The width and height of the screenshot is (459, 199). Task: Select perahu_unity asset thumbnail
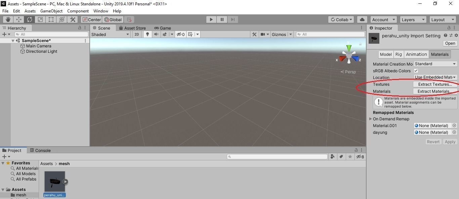click(54, 182)
